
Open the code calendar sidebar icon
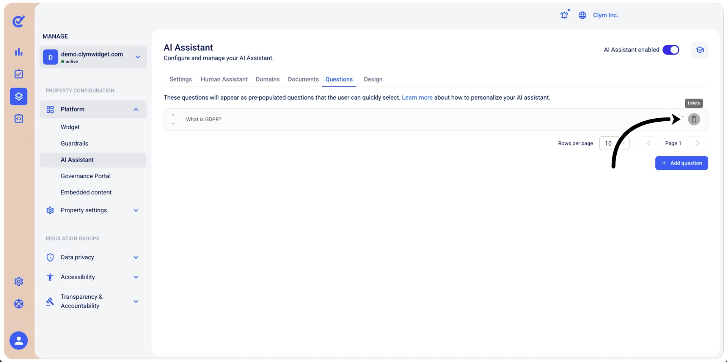19,118
